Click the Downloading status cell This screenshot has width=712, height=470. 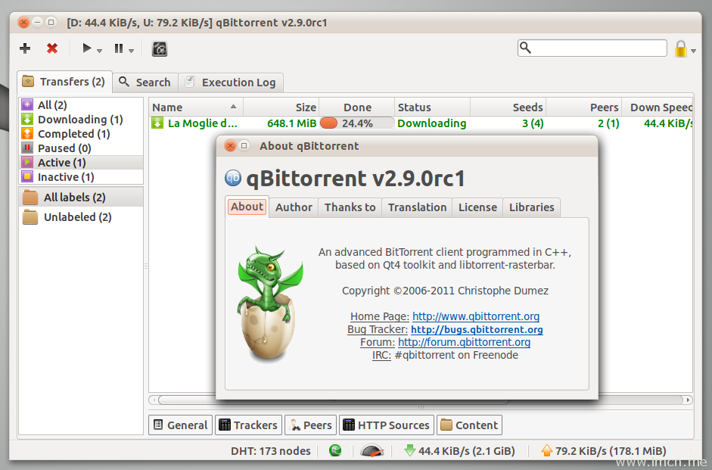[432, 123]
